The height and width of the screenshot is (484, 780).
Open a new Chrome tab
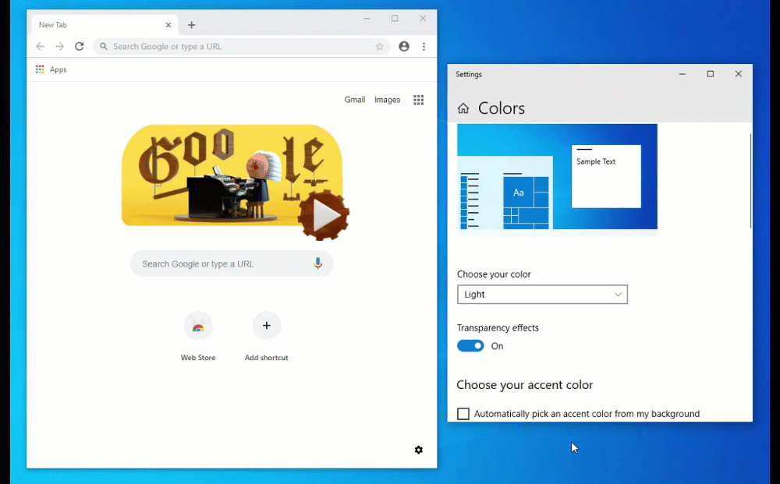(192, 25)
